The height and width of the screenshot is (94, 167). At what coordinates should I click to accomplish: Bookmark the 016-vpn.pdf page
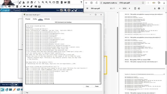(x=143, y=3)
